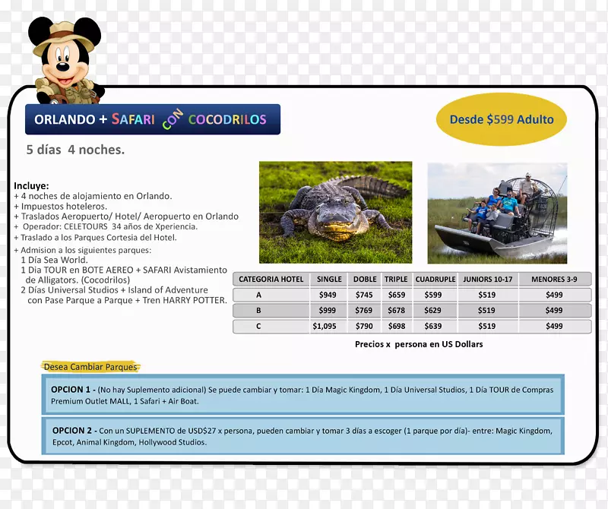Viewport: 608px width, 509px height.
Task: Click the airboat tour photo
Action: 497,213
